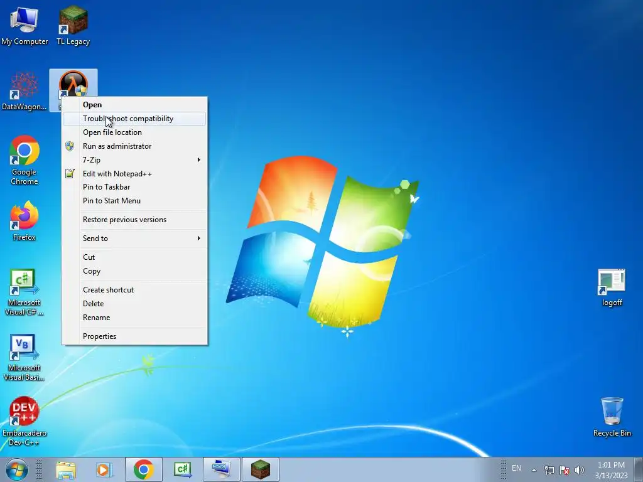Select the logoff desktop shortcut
643x482 pixels.
click(x=612, y=287)
